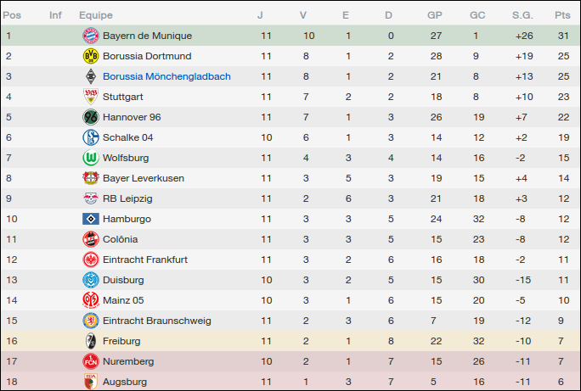This screenshot has width=581, height=391.
Task: Click the Inf column header
Action: tap(55, 15)
